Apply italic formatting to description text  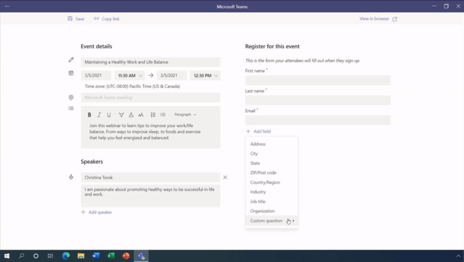pyautogui.click(x=98, y=115)
